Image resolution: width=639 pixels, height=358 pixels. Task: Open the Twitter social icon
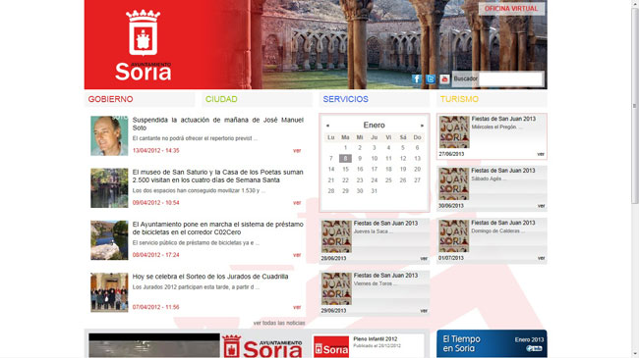(x=431, y=78)
